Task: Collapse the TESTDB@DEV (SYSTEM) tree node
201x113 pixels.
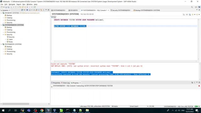Action: coord(1,44)
